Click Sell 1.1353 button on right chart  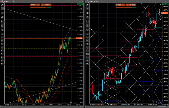tap(121, 5)
